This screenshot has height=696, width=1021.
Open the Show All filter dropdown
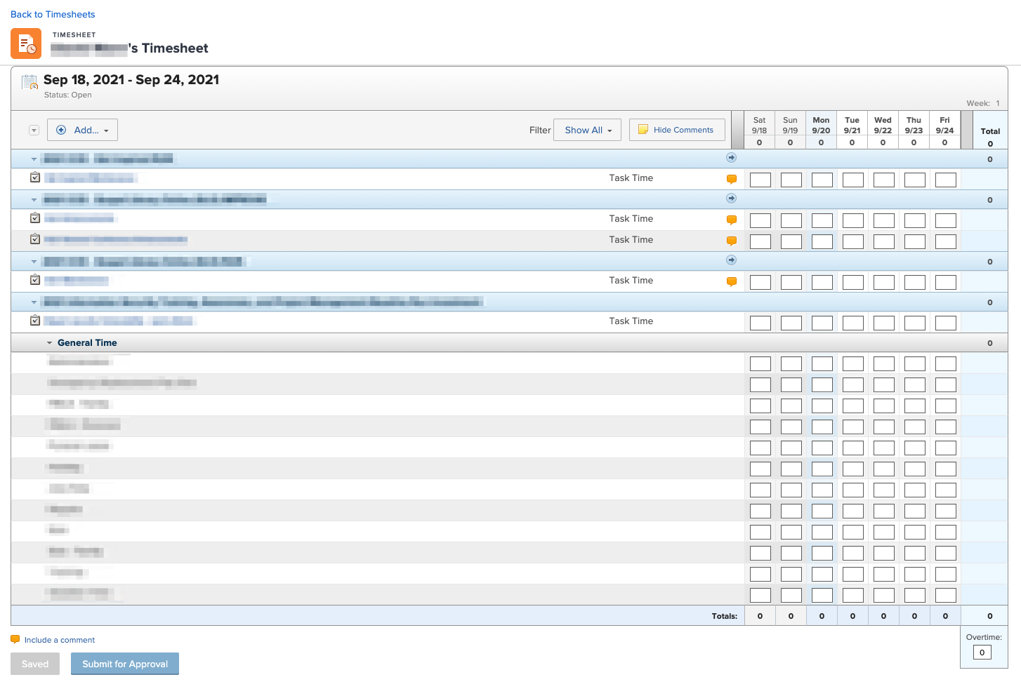tap(587, 129)
